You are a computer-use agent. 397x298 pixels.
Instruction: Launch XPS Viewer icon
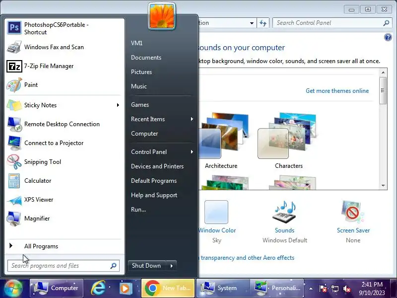[14, 200]
